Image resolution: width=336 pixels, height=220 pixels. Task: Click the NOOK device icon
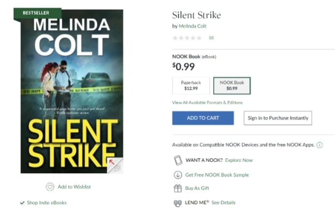pos(177,160)
